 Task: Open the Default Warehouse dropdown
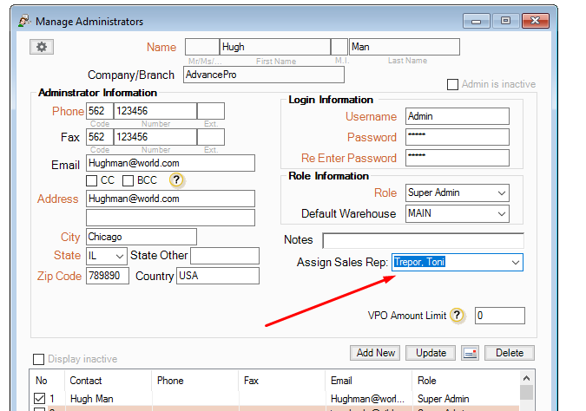click(501, 213)
